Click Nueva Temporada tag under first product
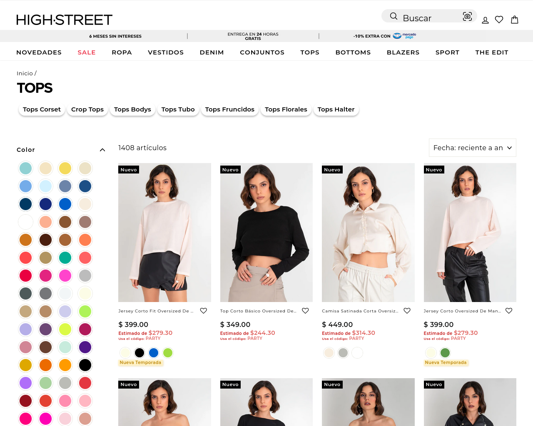The image size is (533, 426). [x=140, y=363]
